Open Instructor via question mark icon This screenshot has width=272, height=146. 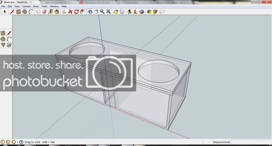pyautogui.click(x=21, y=142)
